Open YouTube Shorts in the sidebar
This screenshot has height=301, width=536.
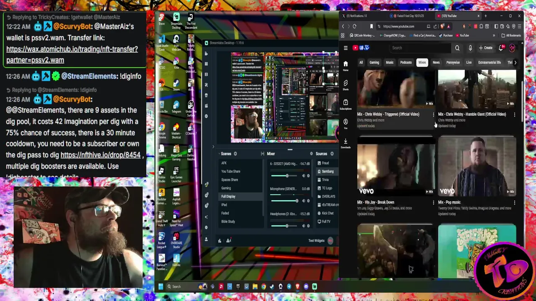click(x=345, y=85)
